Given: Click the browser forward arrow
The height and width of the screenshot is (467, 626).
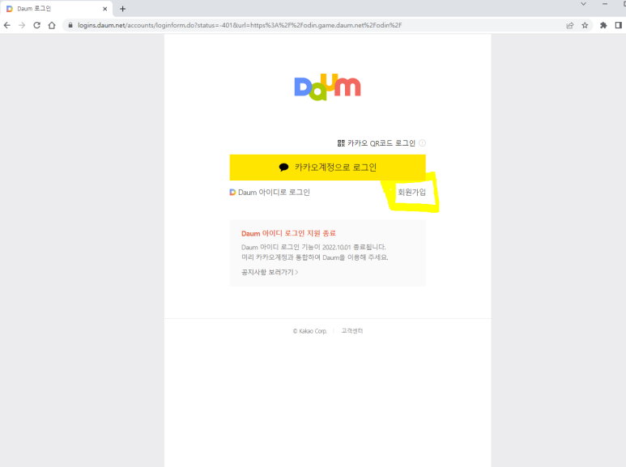Looking at the screenshot, I should (x=22, y=25).
